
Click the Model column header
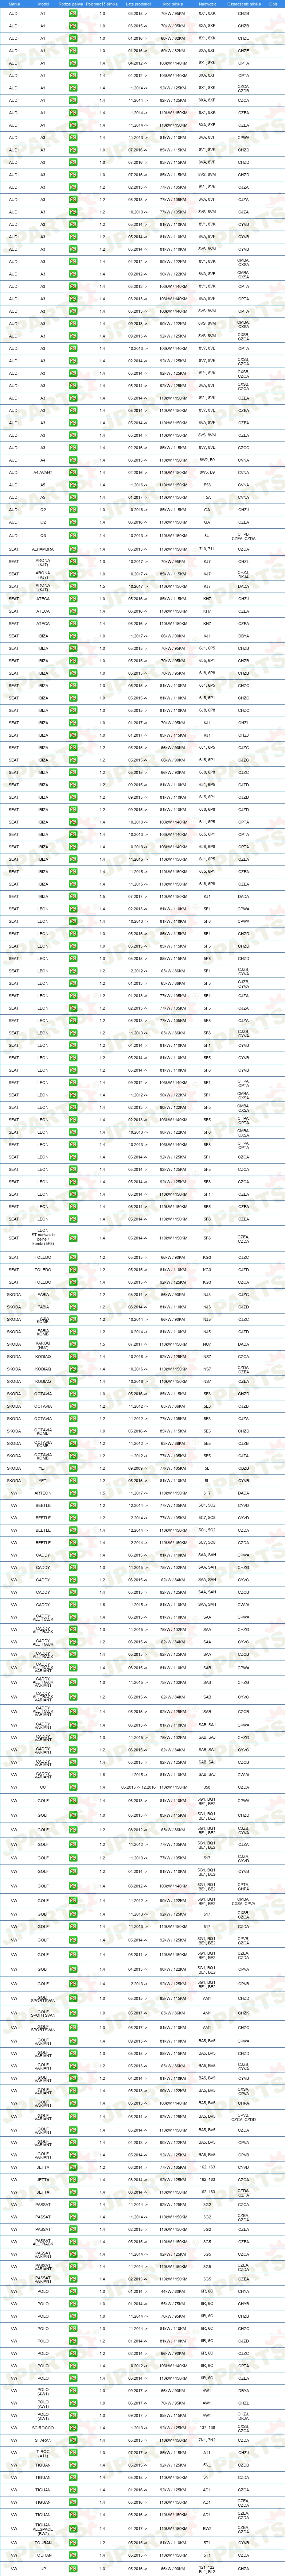tap(43, 4)
